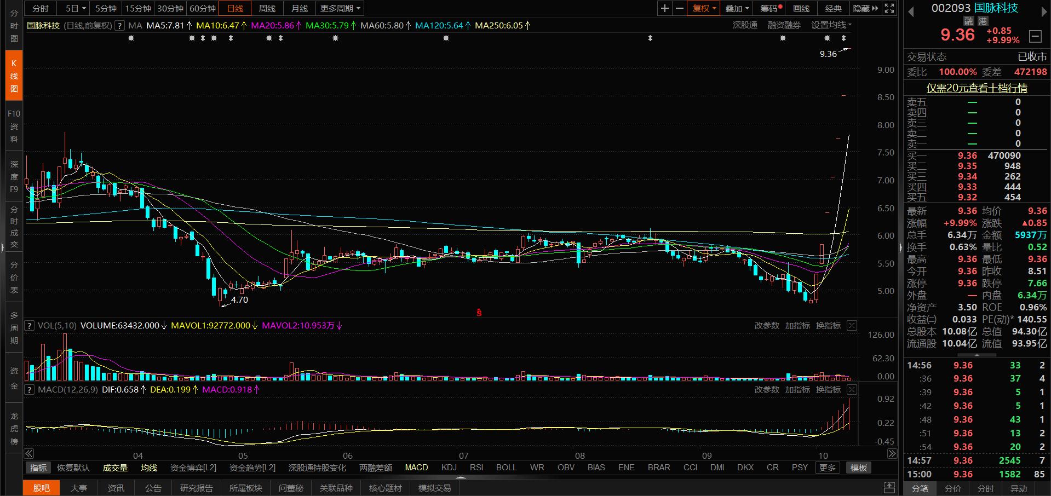Toggle the 成交量 volume indicator
1051x496 pixels.
point(115,468)
